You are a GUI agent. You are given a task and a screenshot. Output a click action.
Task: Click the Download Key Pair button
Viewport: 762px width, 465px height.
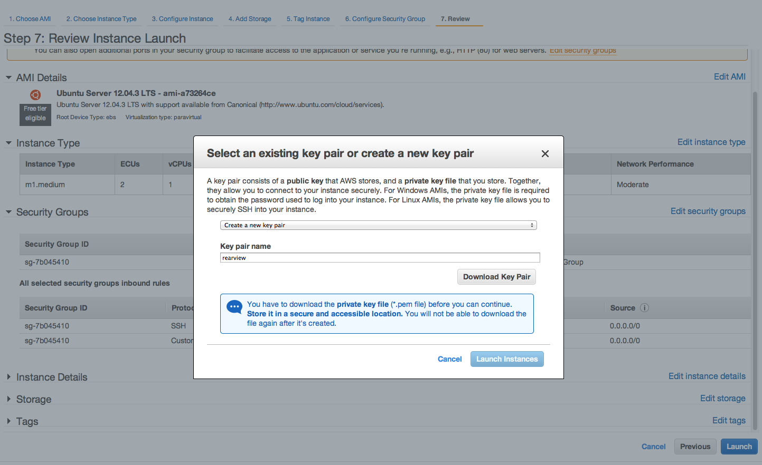pos(496,277)
